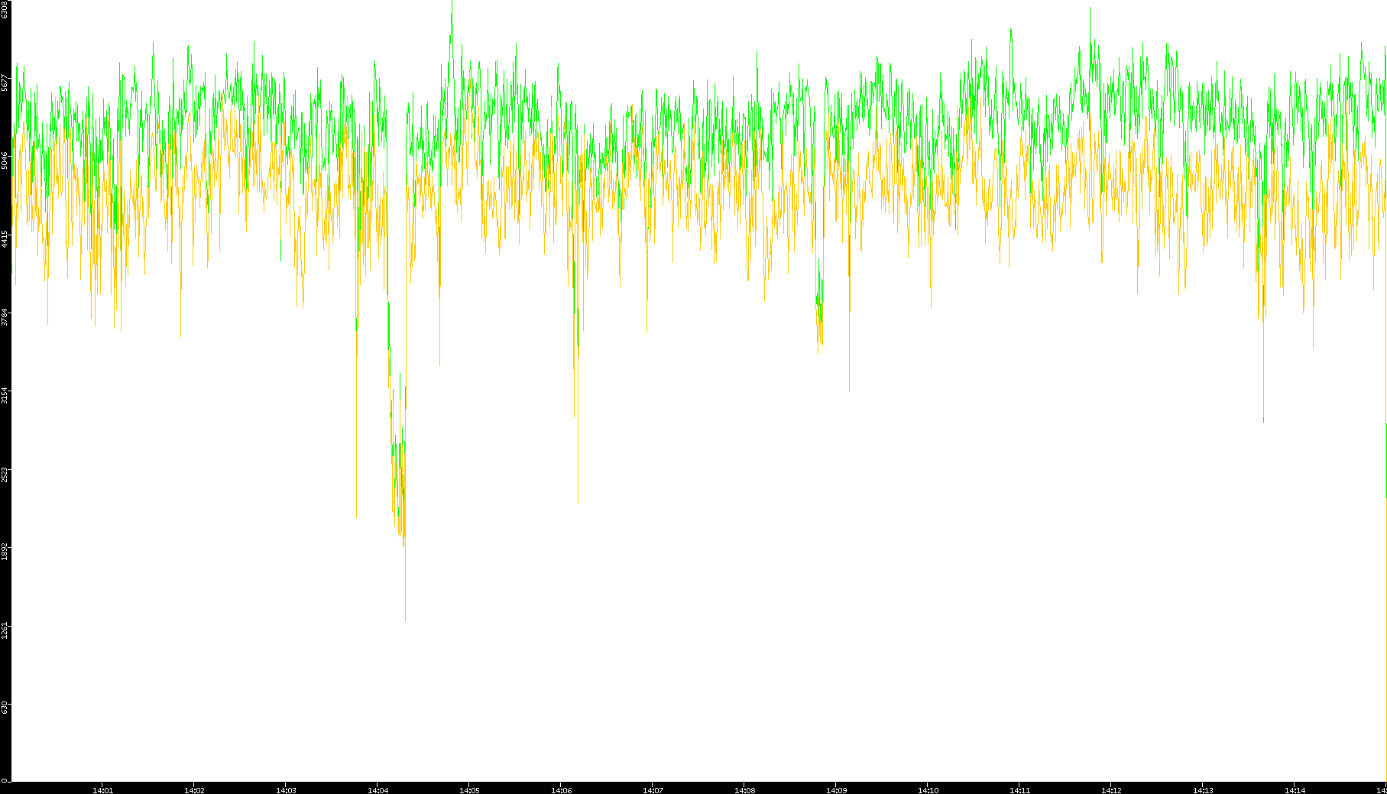Viewport: 1387px width, 794px height.
Task: Click the 14:13 time axis label
Action: [x=1203, y=790]
